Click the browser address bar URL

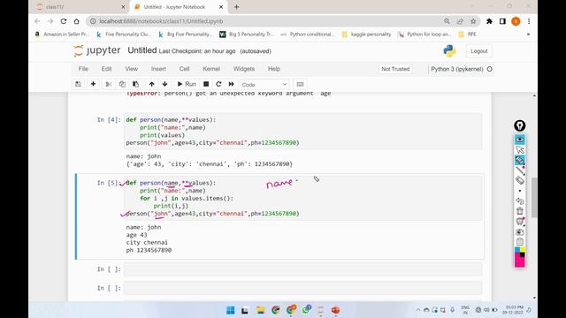[161, 21]
